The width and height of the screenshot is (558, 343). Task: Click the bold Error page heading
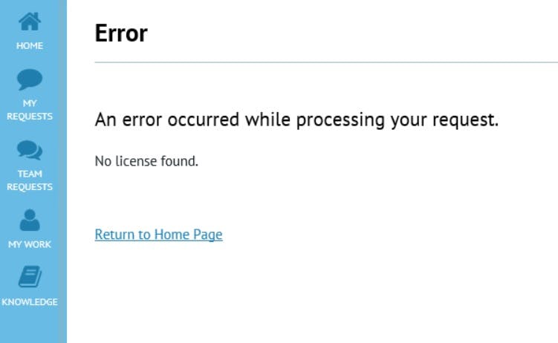[121, 33]
